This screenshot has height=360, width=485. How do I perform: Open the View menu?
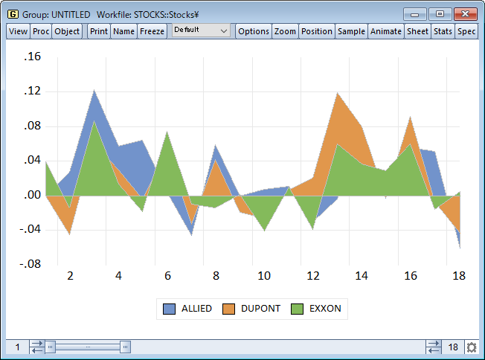coord(18,31)
